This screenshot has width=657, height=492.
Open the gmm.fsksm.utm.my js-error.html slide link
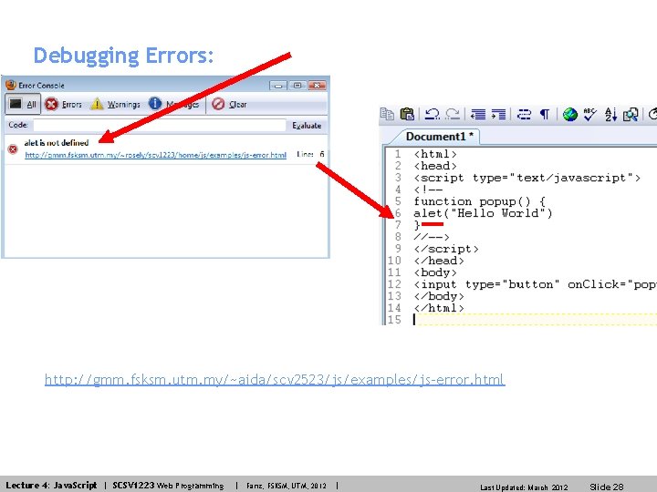pos(275,379)
